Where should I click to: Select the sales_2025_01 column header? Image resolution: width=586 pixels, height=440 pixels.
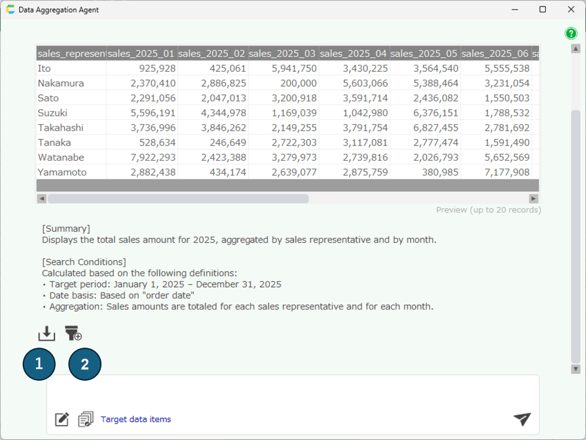click(142, 53)
